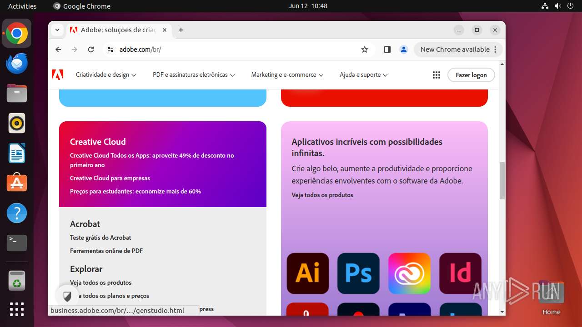Expand the Criatividade e design menu

(x=106, y=75)
